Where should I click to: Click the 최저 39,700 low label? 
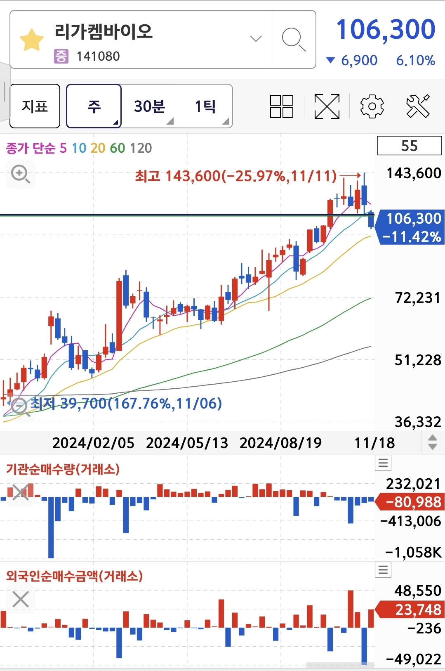pyautogui.click(x=126, y=403)
